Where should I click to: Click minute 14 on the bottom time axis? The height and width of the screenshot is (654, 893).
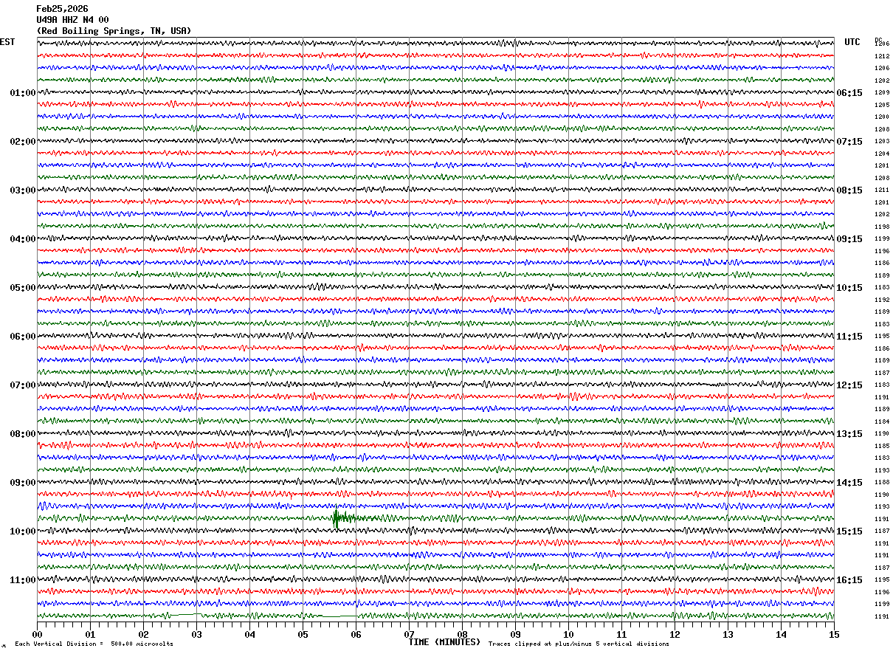coord(781,635)
